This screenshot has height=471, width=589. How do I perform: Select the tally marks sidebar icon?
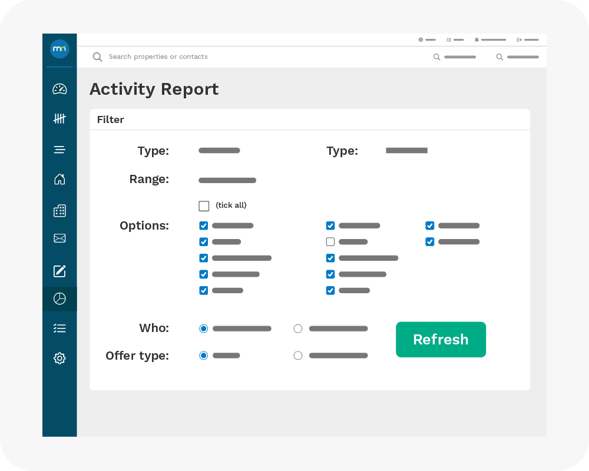tap(59, 119)
